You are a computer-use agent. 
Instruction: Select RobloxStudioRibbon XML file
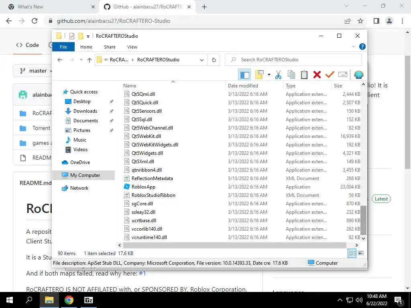coord(153,195)
